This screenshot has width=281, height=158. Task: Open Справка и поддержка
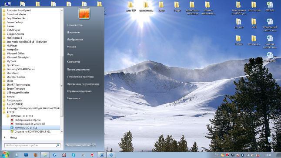point(79,91)
